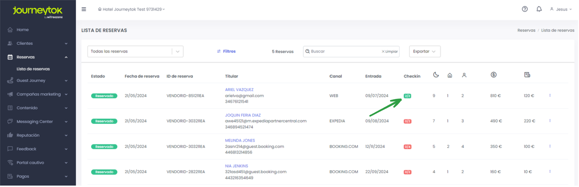This screenshot has width=579, height=187.
Task: Open the help question mark icon
Action: (x=525, y=9)
